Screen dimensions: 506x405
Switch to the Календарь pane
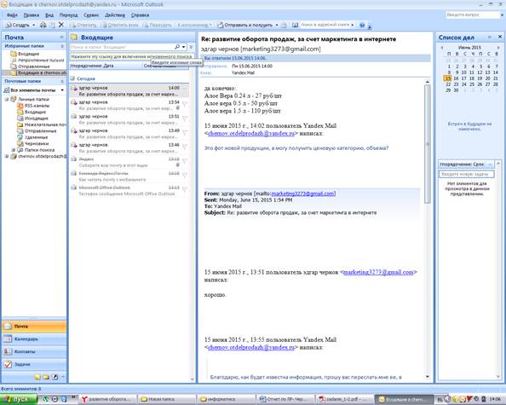[x=34, y=339]
